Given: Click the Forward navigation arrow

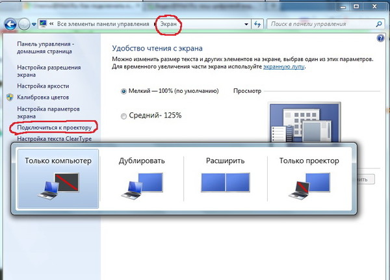Looking at the screenshot, I should [x=24, y=25].
